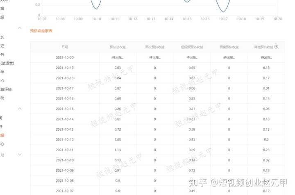The image size is (295, 195).
Task: Click total revenue 0.81 in 2021-10-14 row
Action: [118, 119]
